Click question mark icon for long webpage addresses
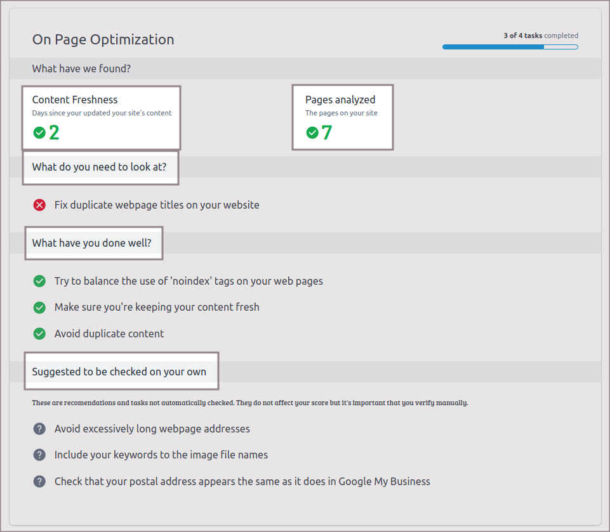The image size is (610, 532). (39, 429)
